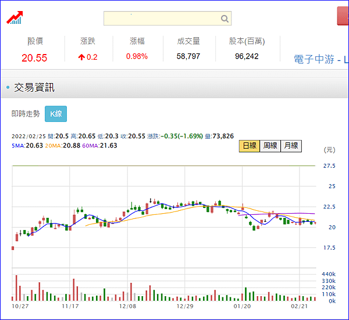Click the 02/21 date axis label
349x320 pixels.
pos(300,307)
